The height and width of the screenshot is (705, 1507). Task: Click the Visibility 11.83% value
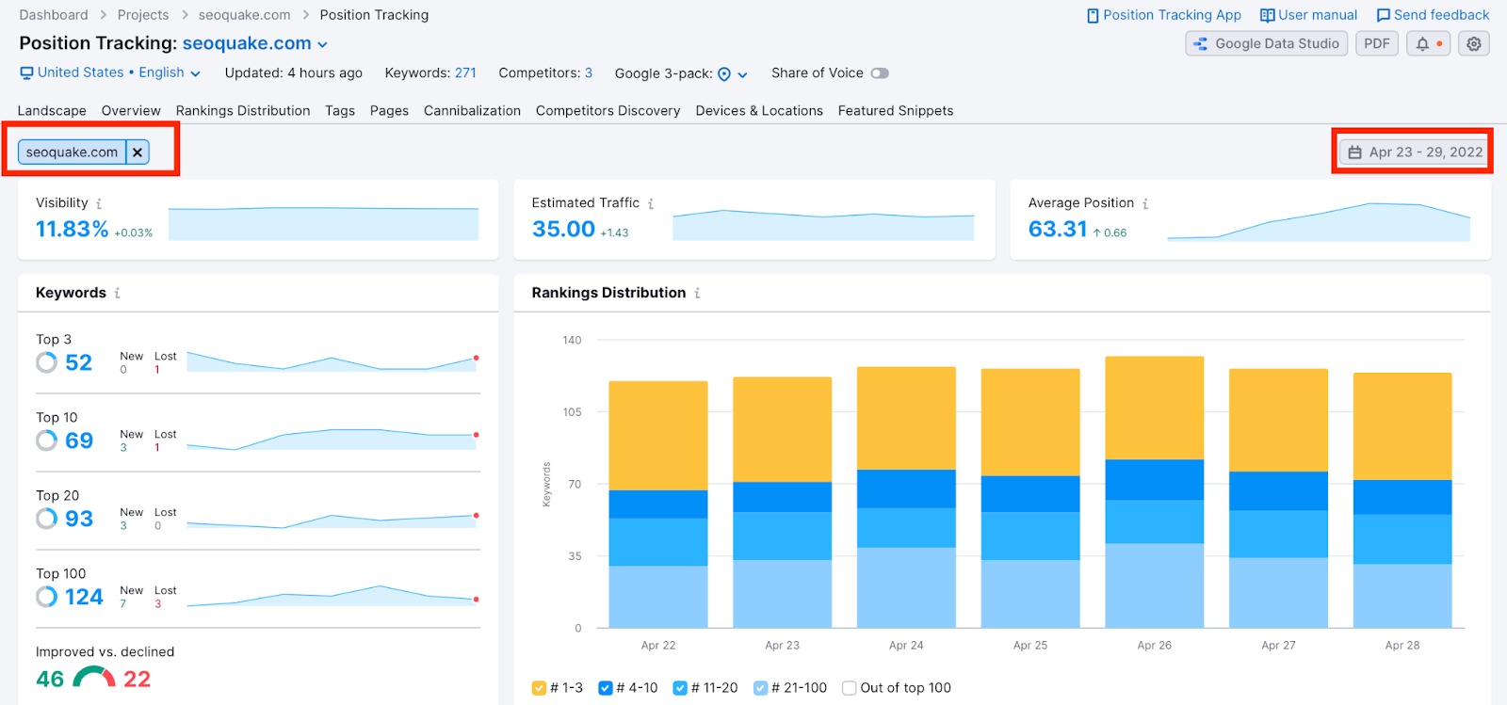click(72, 229)
